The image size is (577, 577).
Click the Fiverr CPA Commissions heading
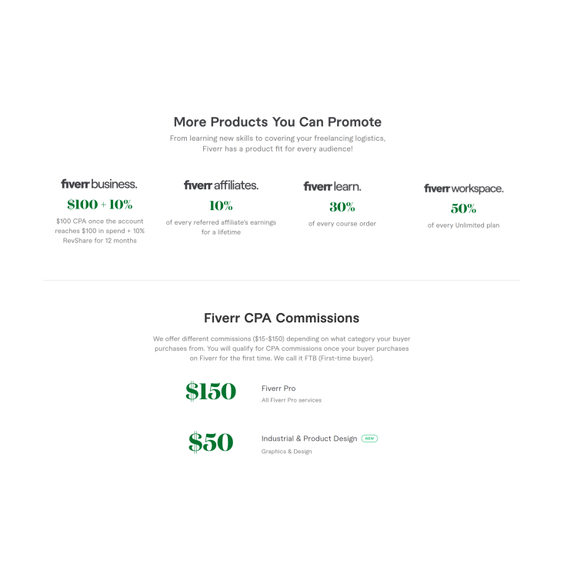pyautogui.click(x=282, y=318)
